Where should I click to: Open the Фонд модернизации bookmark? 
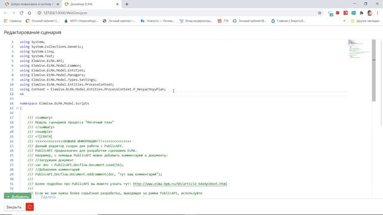pos(196,21)
